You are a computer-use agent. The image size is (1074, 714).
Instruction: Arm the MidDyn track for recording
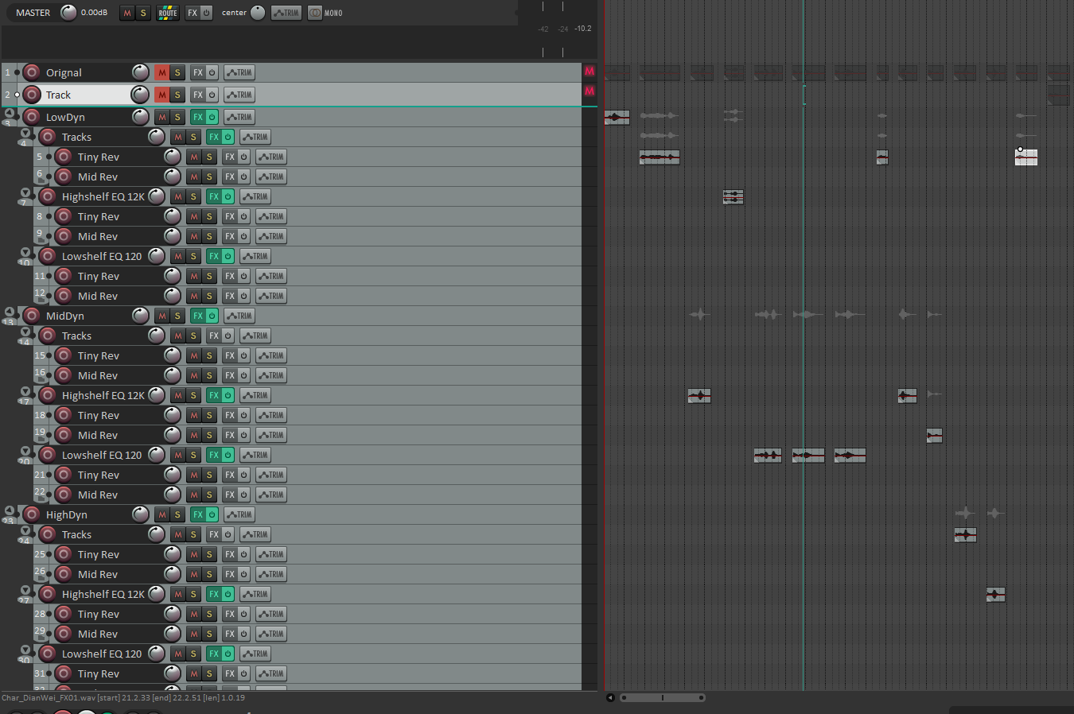pyautogui.click(x=32, y=316)
